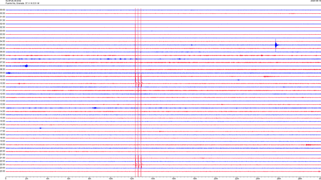Click the 19:30 time label
This screenshot has height=180, width=321.
click(2, 145)
